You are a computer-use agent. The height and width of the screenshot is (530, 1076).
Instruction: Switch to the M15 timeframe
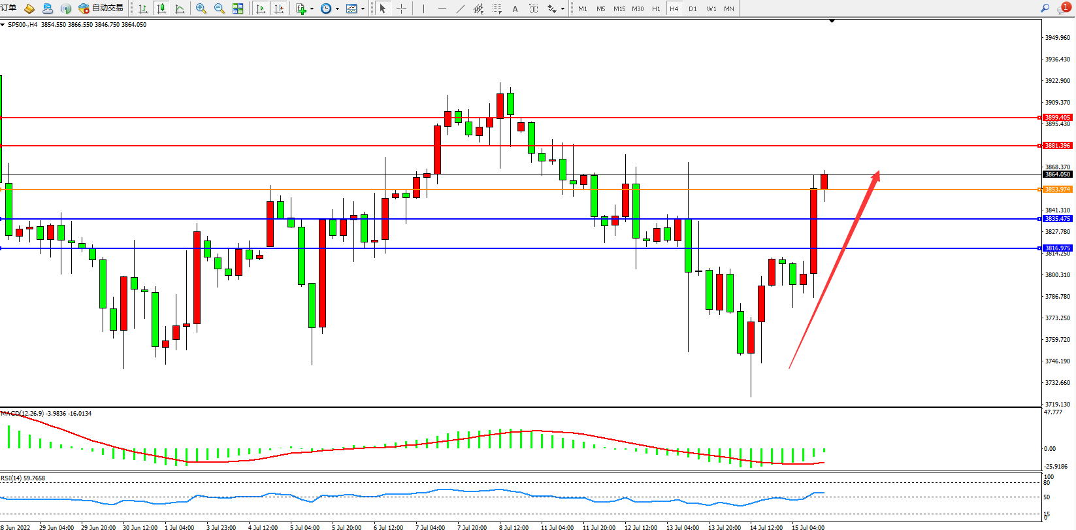pos(619,8)
